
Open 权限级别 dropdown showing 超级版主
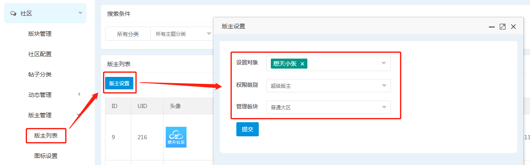(329, 86)
